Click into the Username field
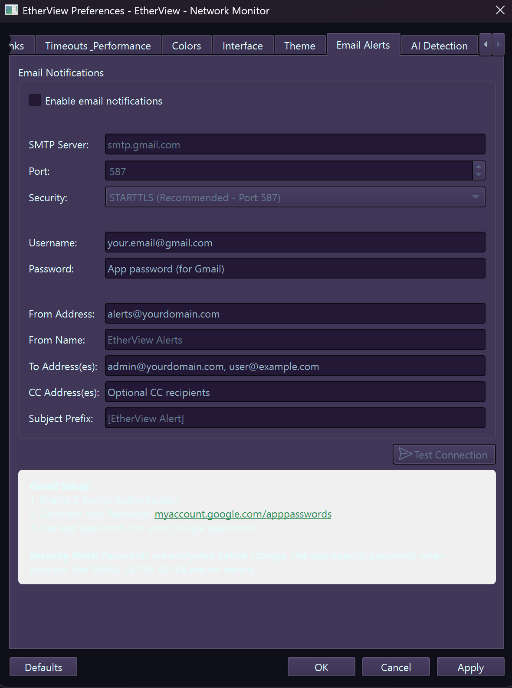Screen dimensions: 512x688 (x=295, y=242)
